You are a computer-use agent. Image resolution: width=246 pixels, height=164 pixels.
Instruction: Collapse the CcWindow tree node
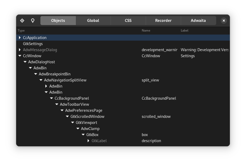[20, 56]
